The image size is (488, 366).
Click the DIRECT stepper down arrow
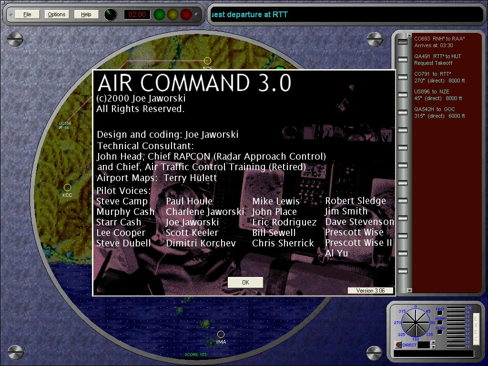(433, 347)
